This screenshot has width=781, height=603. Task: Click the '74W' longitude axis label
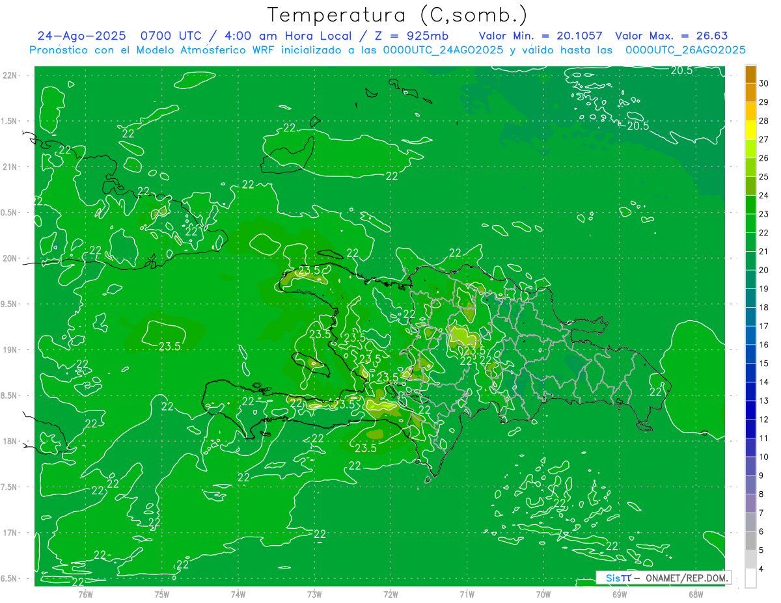[238, 595]
